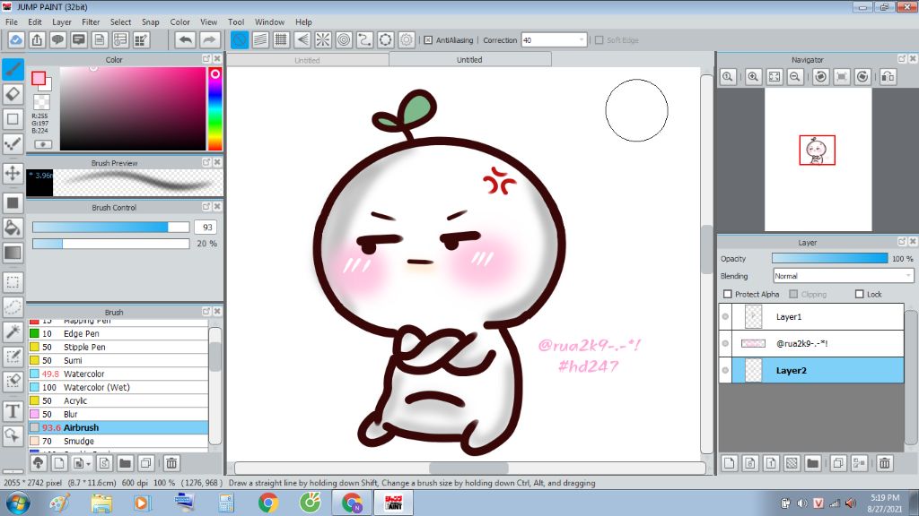Select the Select Pen tool
This screenshot has width=919, height=516.
[13, 357]
